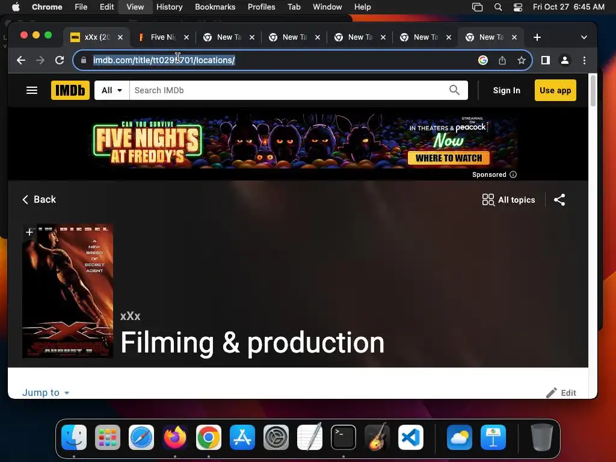This screenshot has height=462, width=616.
Task: Open the Trash from the Dock
Action: 542,437
